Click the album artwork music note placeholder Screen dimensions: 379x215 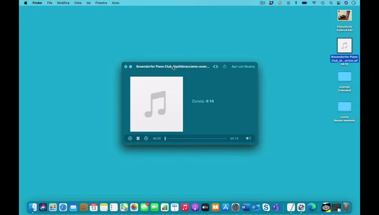pos(156,104)
